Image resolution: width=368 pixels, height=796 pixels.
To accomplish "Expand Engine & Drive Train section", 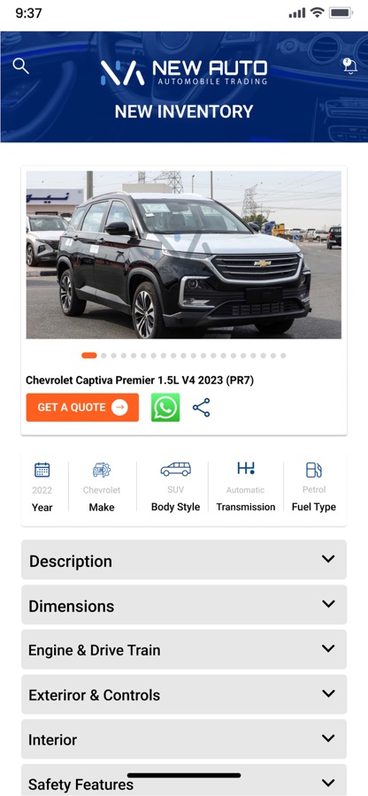I will 184,649.
